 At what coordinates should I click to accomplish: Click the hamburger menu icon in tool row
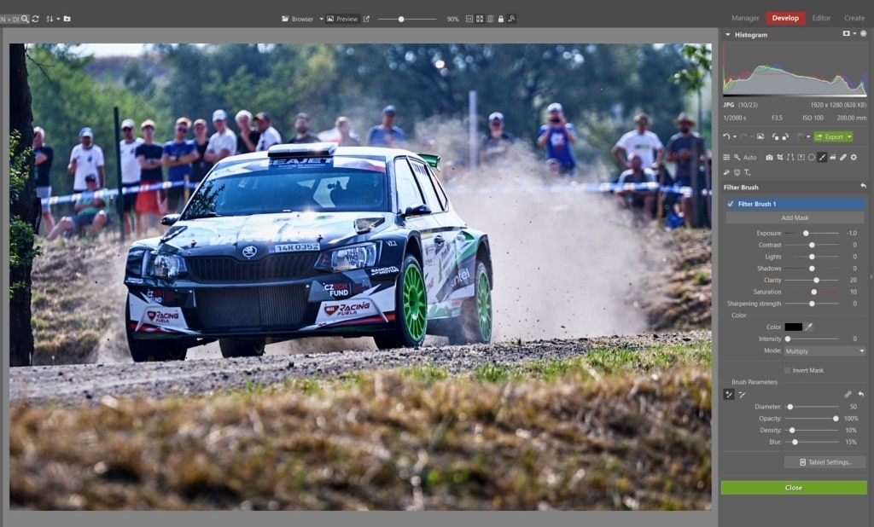[726, 158]
